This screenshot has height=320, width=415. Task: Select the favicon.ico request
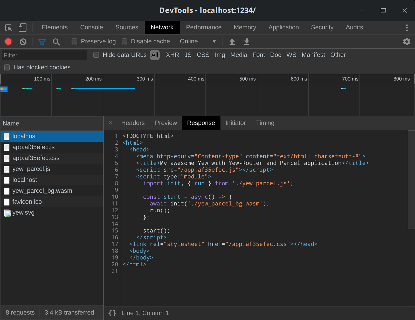[52, 202]
